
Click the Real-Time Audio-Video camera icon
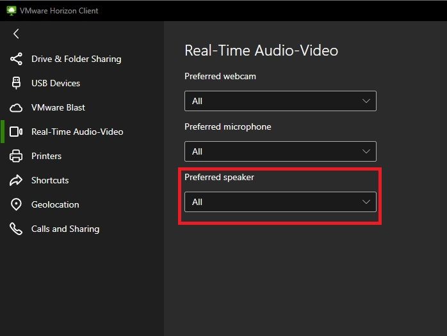coord(16,132)
